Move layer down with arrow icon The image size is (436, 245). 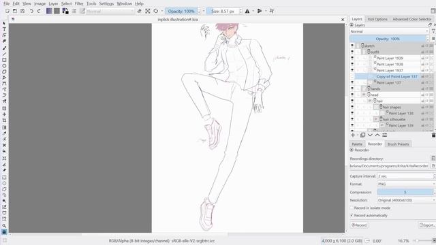(370, 135)
